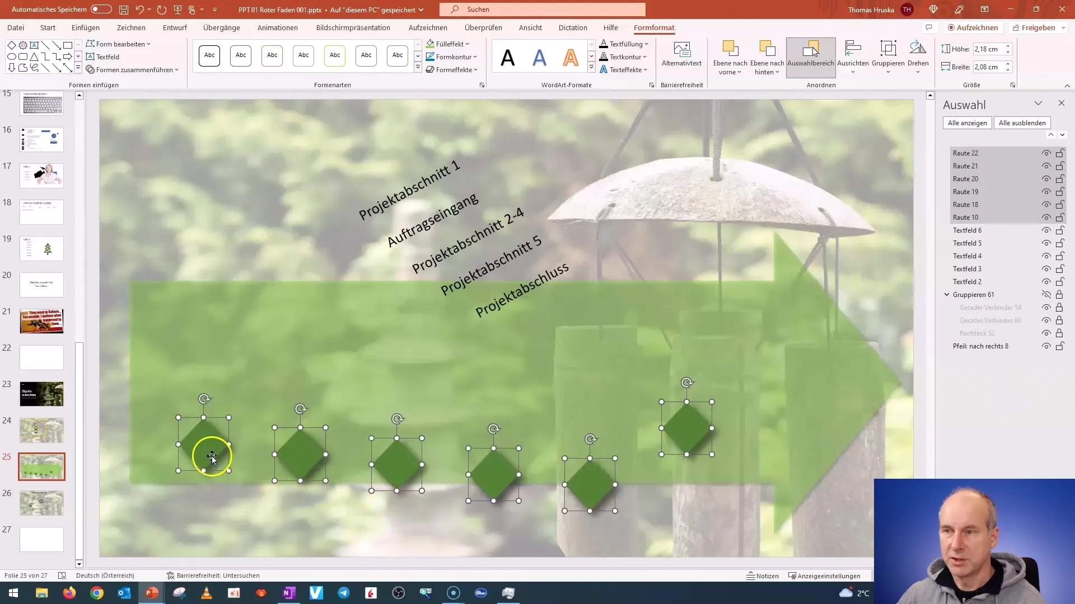Open the Texteffekte dropdown

(624, 69)
